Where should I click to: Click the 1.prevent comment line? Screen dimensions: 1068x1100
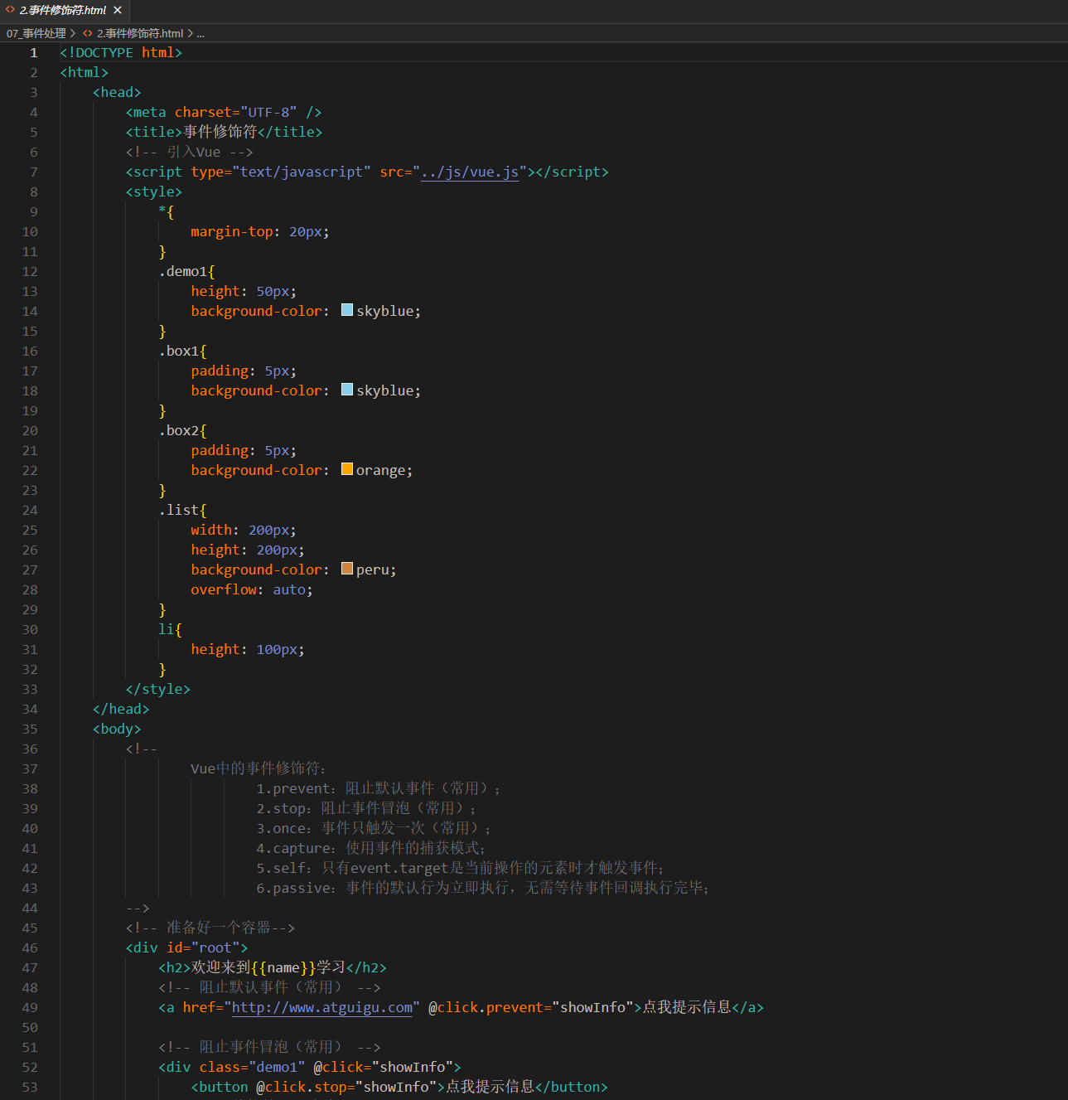[379, 788]
